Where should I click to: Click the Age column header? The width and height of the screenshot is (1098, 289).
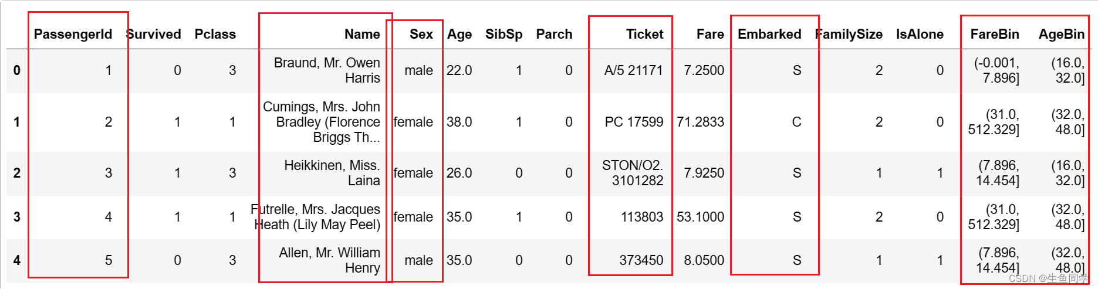[x=459, y=34]
